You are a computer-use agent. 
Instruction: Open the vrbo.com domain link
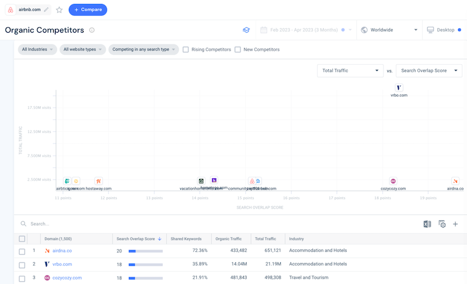point(62,264)
